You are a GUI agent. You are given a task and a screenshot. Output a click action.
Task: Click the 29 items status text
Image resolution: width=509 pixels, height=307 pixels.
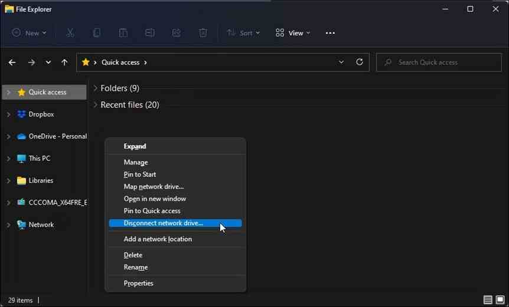pyautogui.click(x=20, y=300)
